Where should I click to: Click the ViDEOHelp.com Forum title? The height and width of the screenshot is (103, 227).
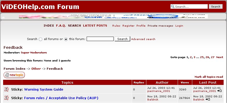pyautogui.click(x=40, y=7)
